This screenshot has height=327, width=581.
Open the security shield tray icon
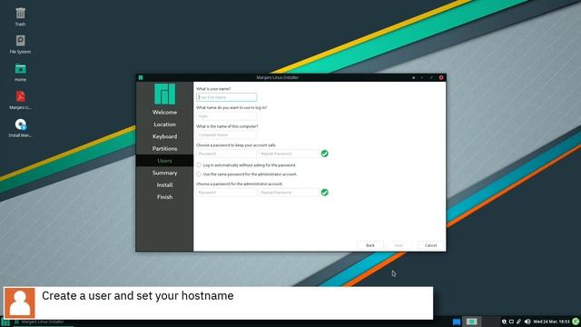[x=504, y=322]
